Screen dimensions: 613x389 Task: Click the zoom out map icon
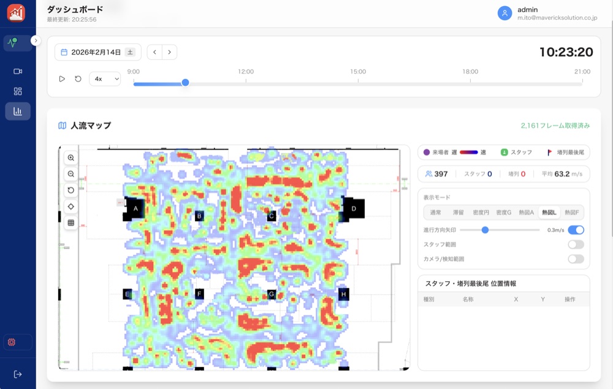71,174
